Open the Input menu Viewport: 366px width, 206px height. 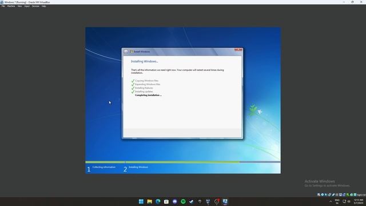(27, 6)
